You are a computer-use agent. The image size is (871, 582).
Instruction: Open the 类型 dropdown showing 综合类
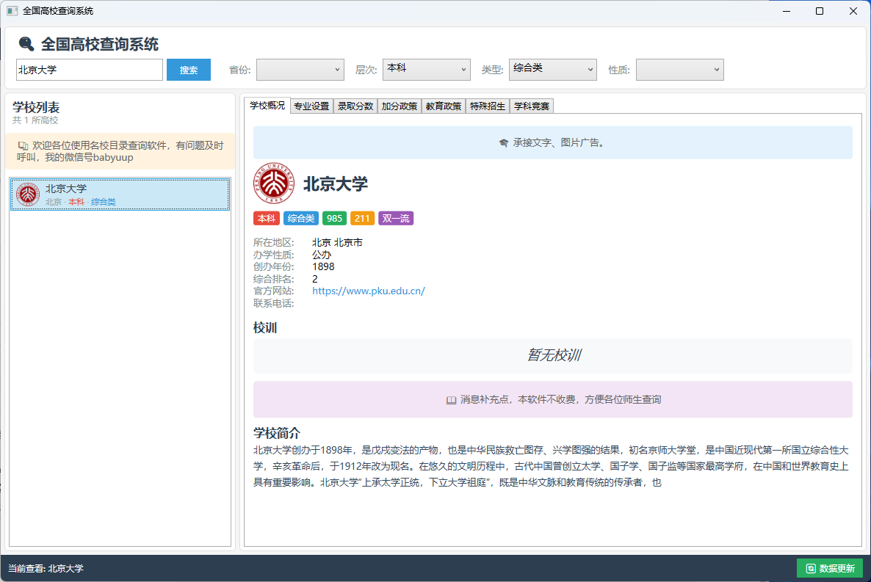point(553,70)
